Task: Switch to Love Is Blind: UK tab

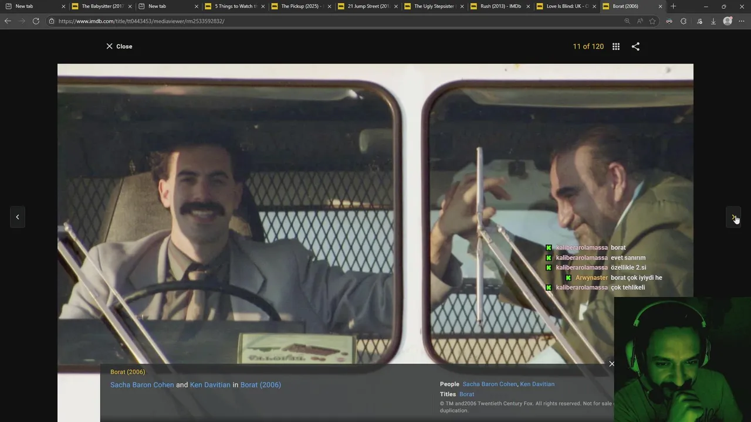Action: pyautogui.click(x=566, y=6)
